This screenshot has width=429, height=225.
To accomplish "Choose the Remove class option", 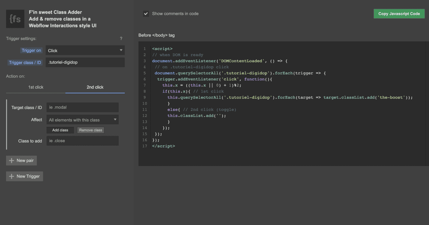I will coord(90,130).
